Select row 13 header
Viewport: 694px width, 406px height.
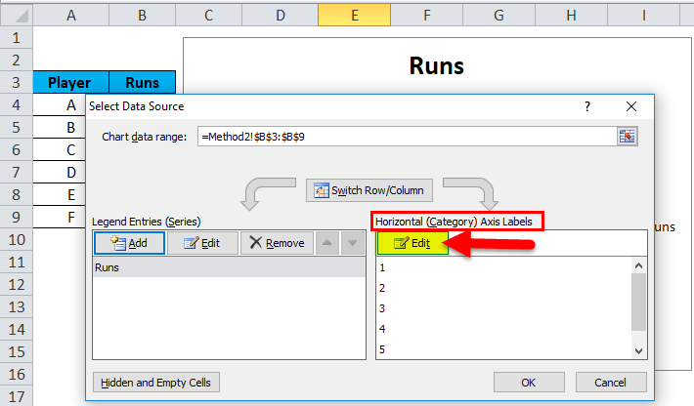pyautogui.click(x=17, y=307)
